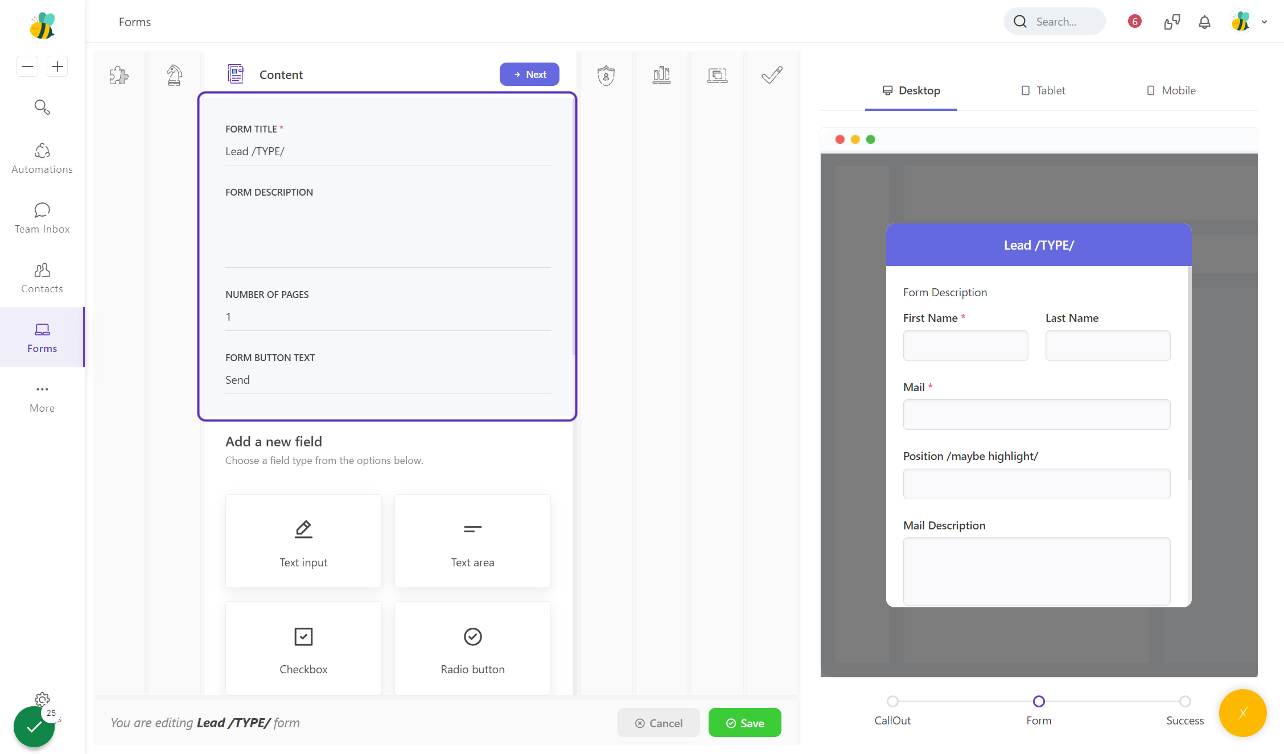Open notifications bell
Screen dimensions: 1284x754
pos(1204,22)
